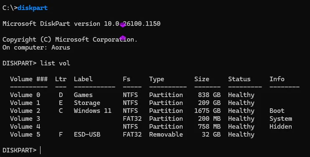Click the 1675 GB size value
The height and width of the screenshot is (157, 310).
[x=207, y=111]
